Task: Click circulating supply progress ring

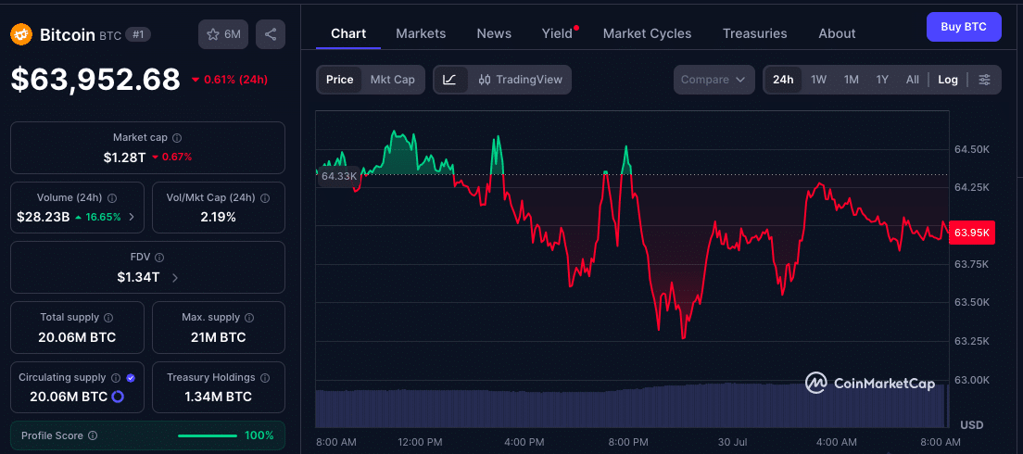Action: tap(118, 396)
